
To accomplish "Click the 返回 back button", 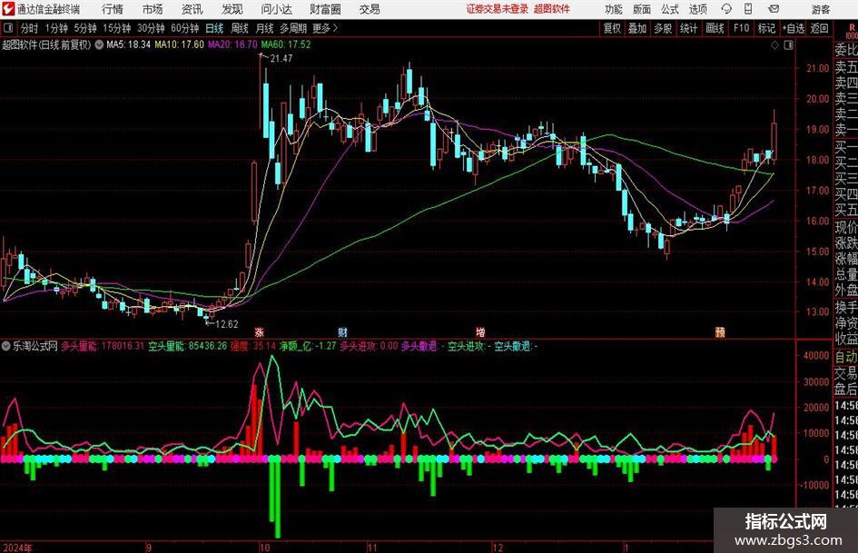I will 819,28.
